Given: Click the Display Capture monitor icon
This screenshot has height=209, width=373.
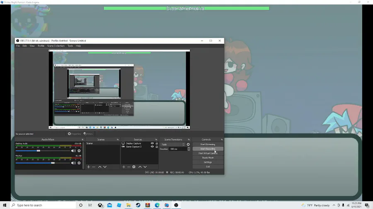Looking at the screenshot, I should (x=123, y=143).
